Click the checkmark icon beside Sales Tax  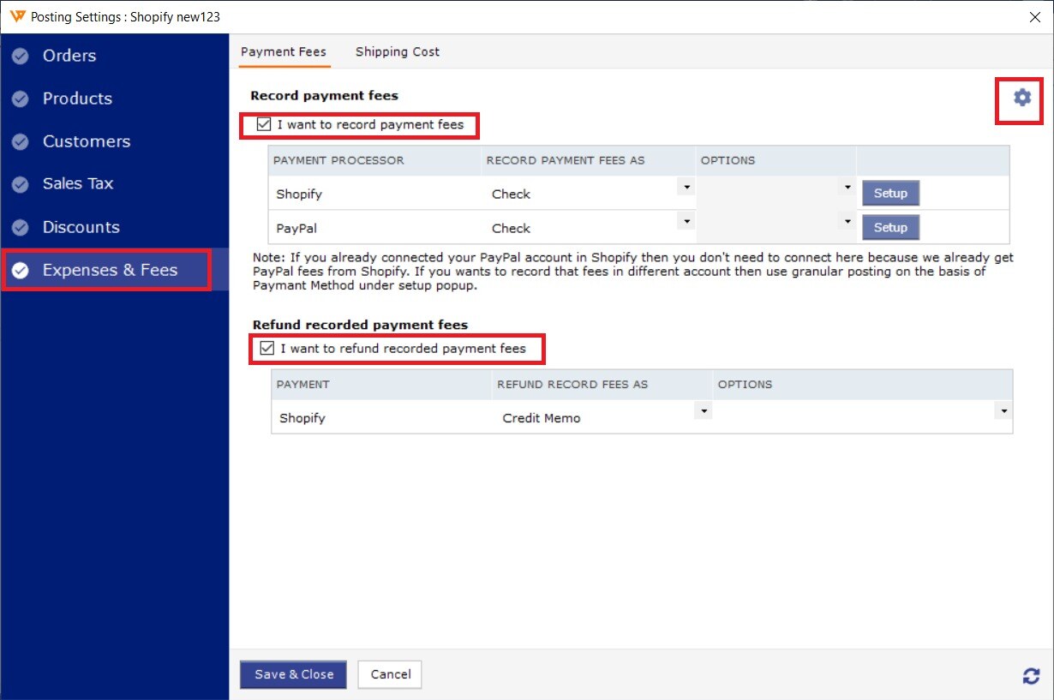click(21, 184)
